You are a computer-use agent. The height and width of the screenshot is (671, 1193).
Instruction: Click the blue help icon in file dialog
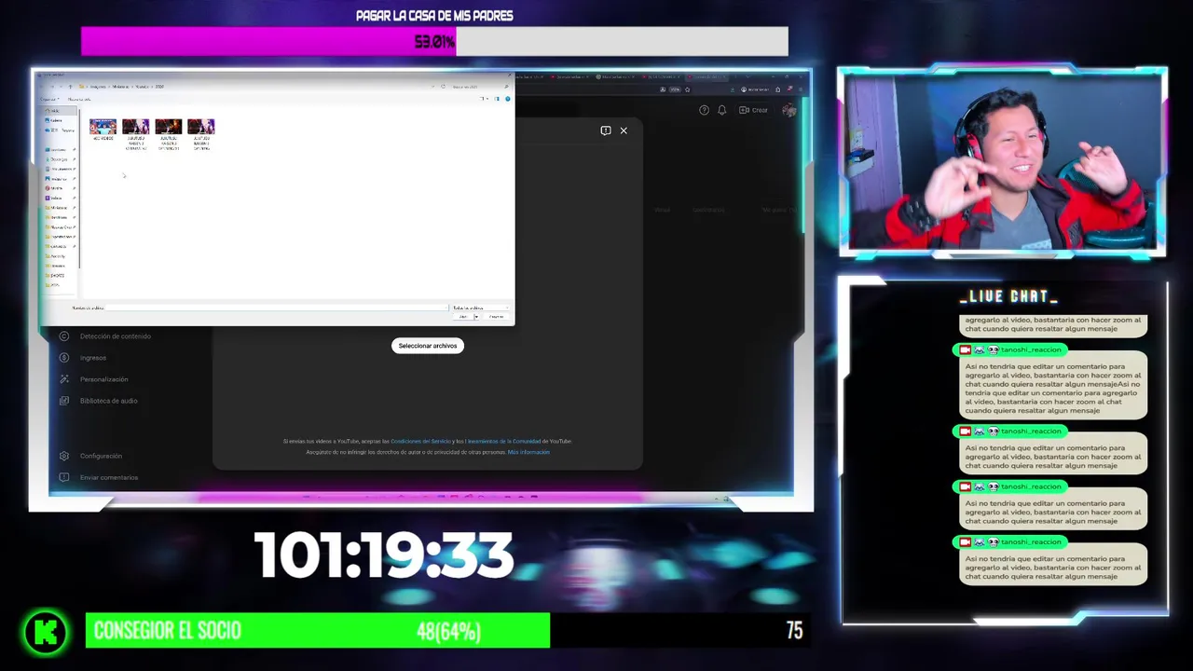click(x=508, y=99)
